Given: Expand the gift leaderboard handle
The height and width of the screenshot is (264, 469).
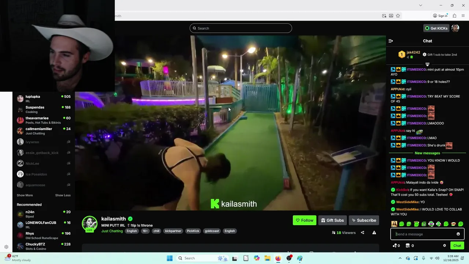Looking at the screenshot, I should (x=427, y=64).
